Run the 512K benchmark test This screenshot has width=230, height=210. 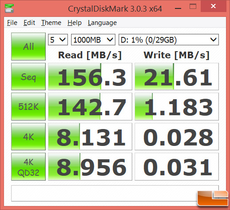click(28, 106)
